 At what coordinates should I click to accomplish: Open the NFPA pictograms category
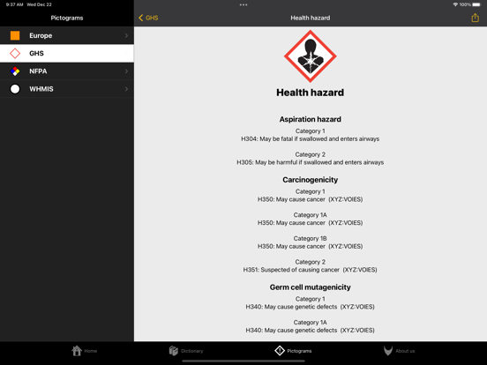tap(67, 71)
